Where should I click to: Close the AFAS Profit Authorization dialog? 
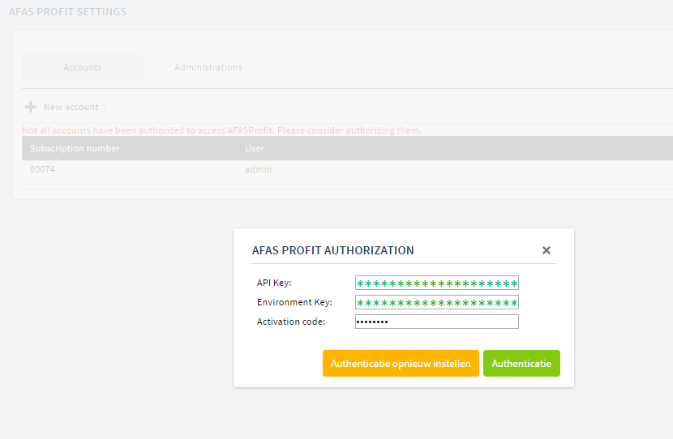tap(546, 250)
